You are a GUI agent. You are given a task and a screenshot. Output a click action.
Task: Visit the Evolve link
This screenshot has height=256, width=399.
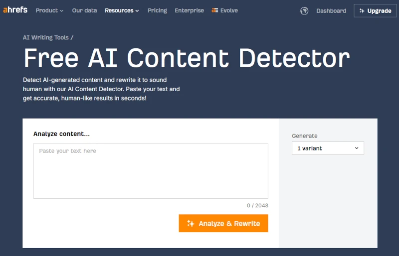tap(225, 10)
